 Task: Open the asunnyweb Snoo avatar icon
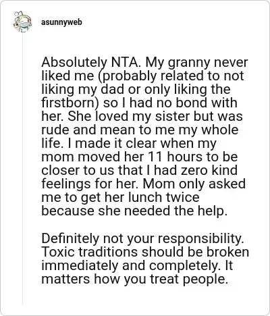[22, 22]
